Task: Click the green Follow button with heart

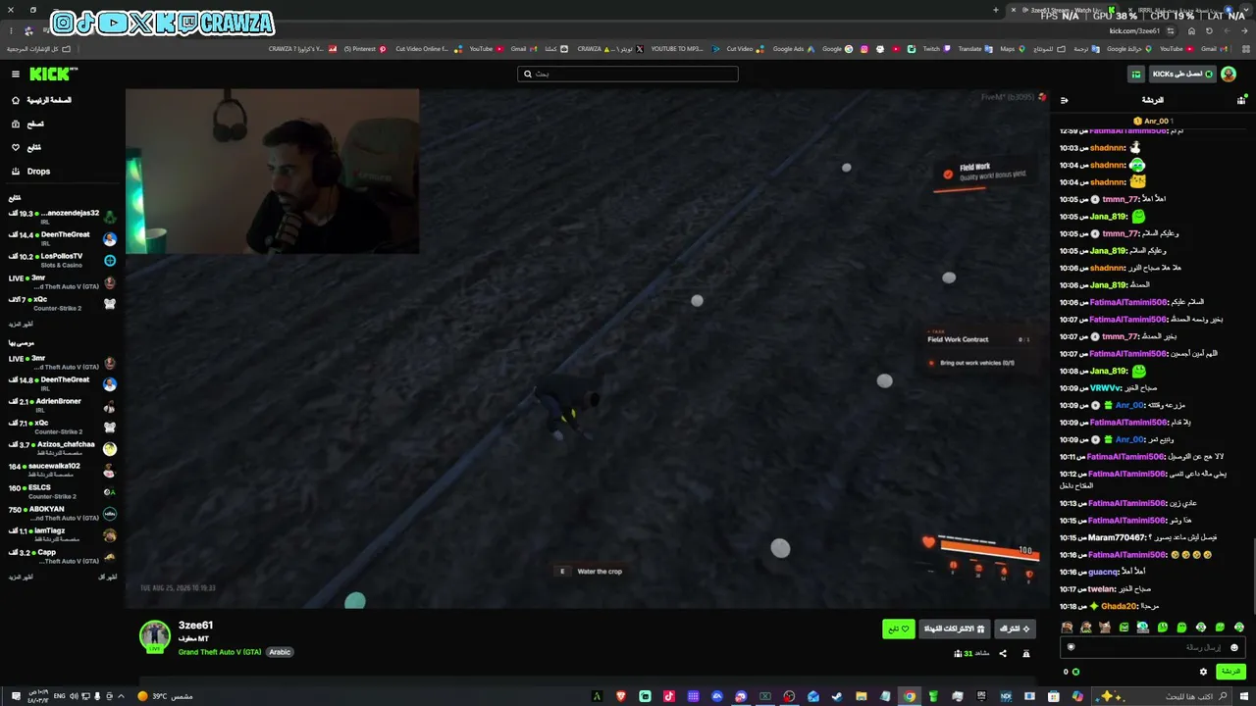Action: [899, 629]
